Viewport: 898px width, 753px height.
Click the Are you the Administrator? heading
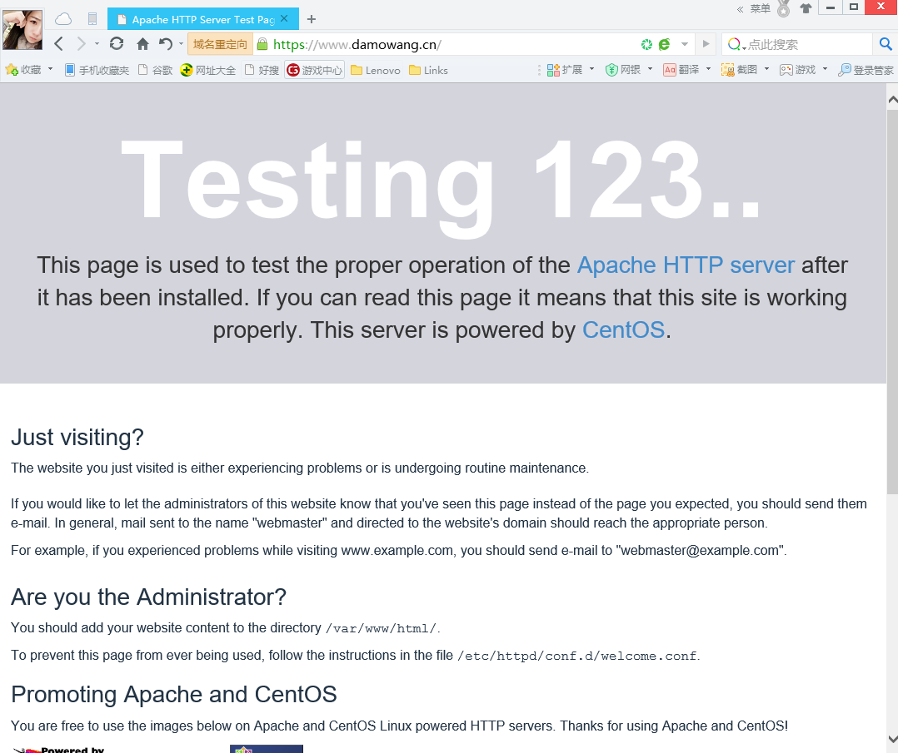point(148,597)
